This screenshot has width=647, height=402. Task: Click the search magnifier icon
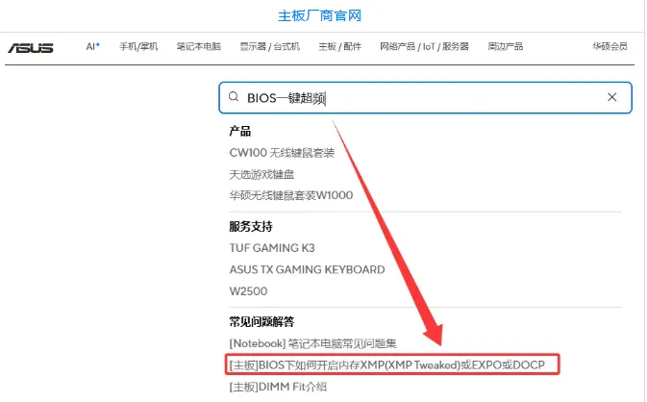pos(234,97)
